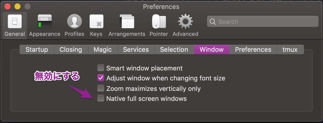Open the Magic tab
323x123 pixels.
103,50
